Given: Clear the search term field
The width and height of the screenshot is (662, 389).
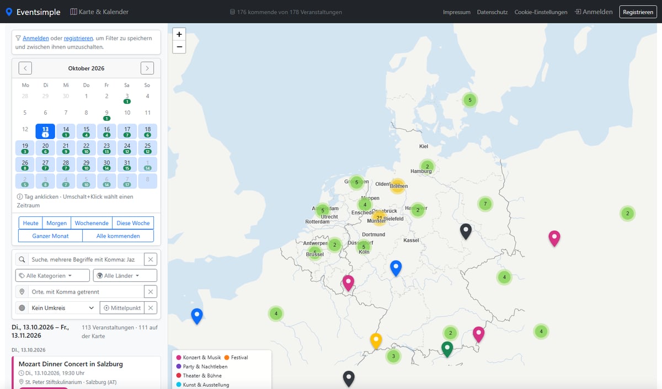Looking at the screenshot, I should coord(151,259).
